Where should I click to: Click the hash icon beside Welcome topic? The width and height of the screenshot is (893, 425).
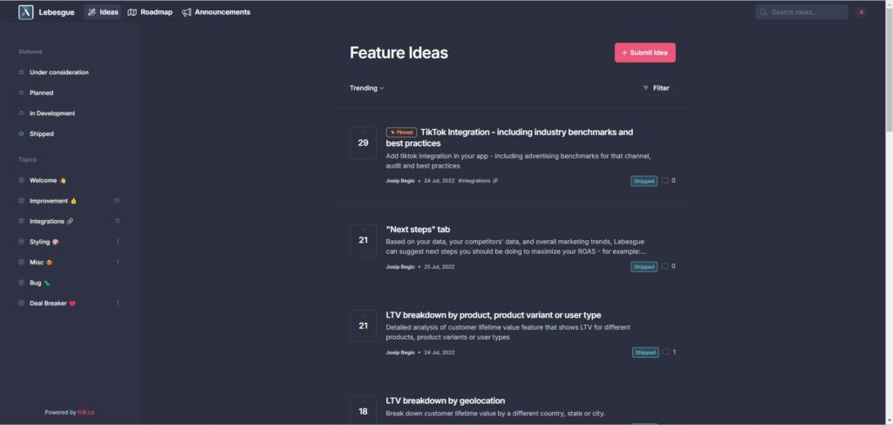point(22,181)
